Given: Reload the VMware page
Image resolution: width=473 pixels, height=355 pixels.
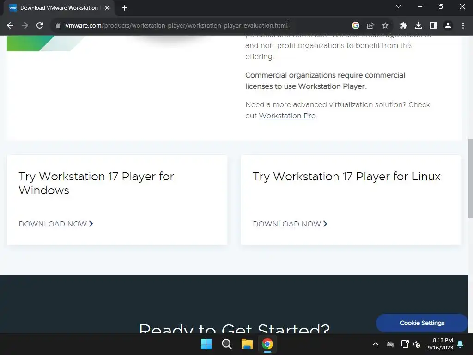Looking at the screenshot, I should pyautogui.click(x=40, y=26).
